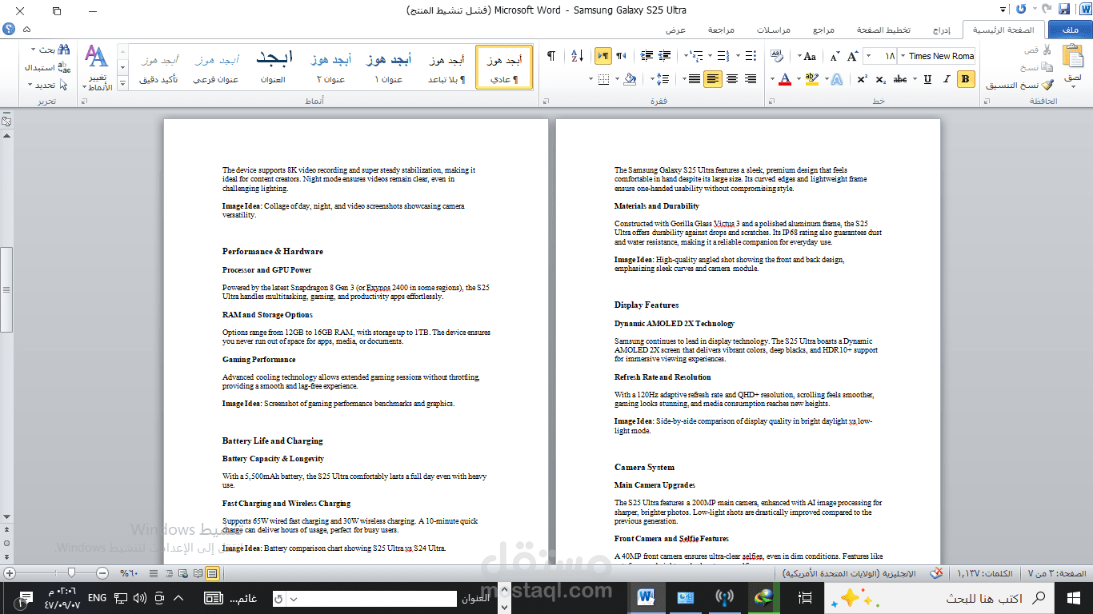
Task: Click the Numbering list icon
Action: (723, 56)
